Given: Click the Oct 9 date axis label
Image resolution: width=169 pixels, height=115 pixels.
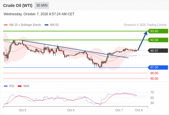Looking at the screenshot, I should pyautogui.click(x=139, y=110).
